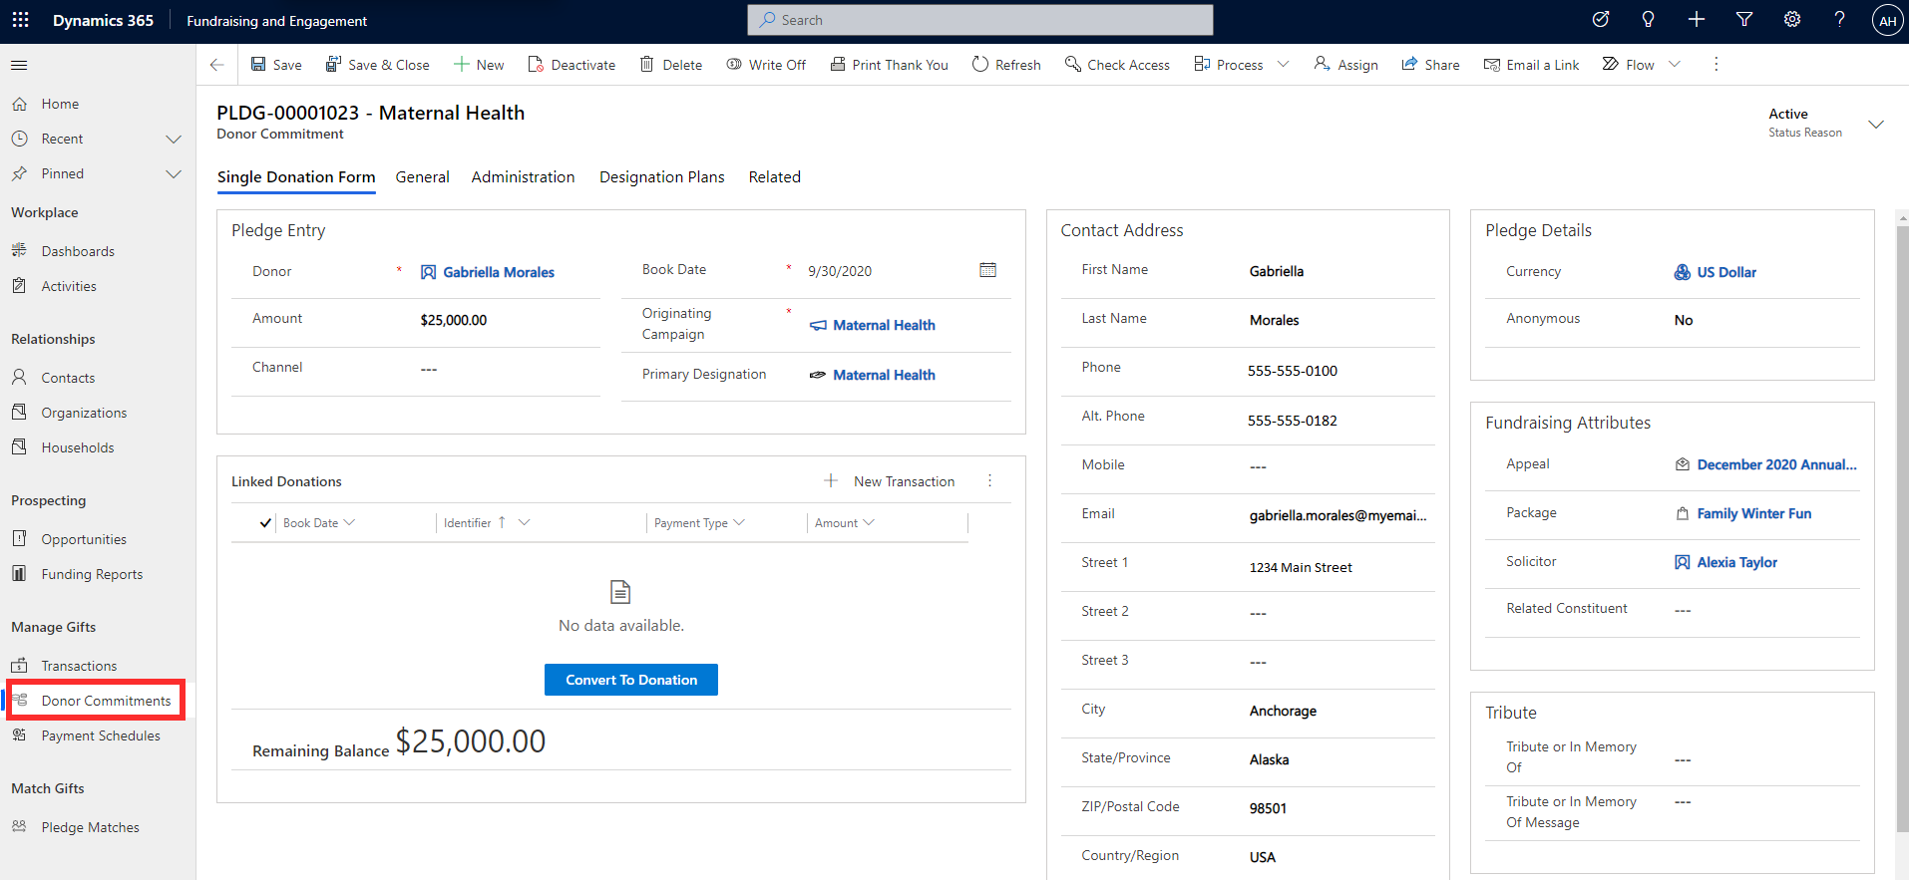Share the record

point(1430,65)
